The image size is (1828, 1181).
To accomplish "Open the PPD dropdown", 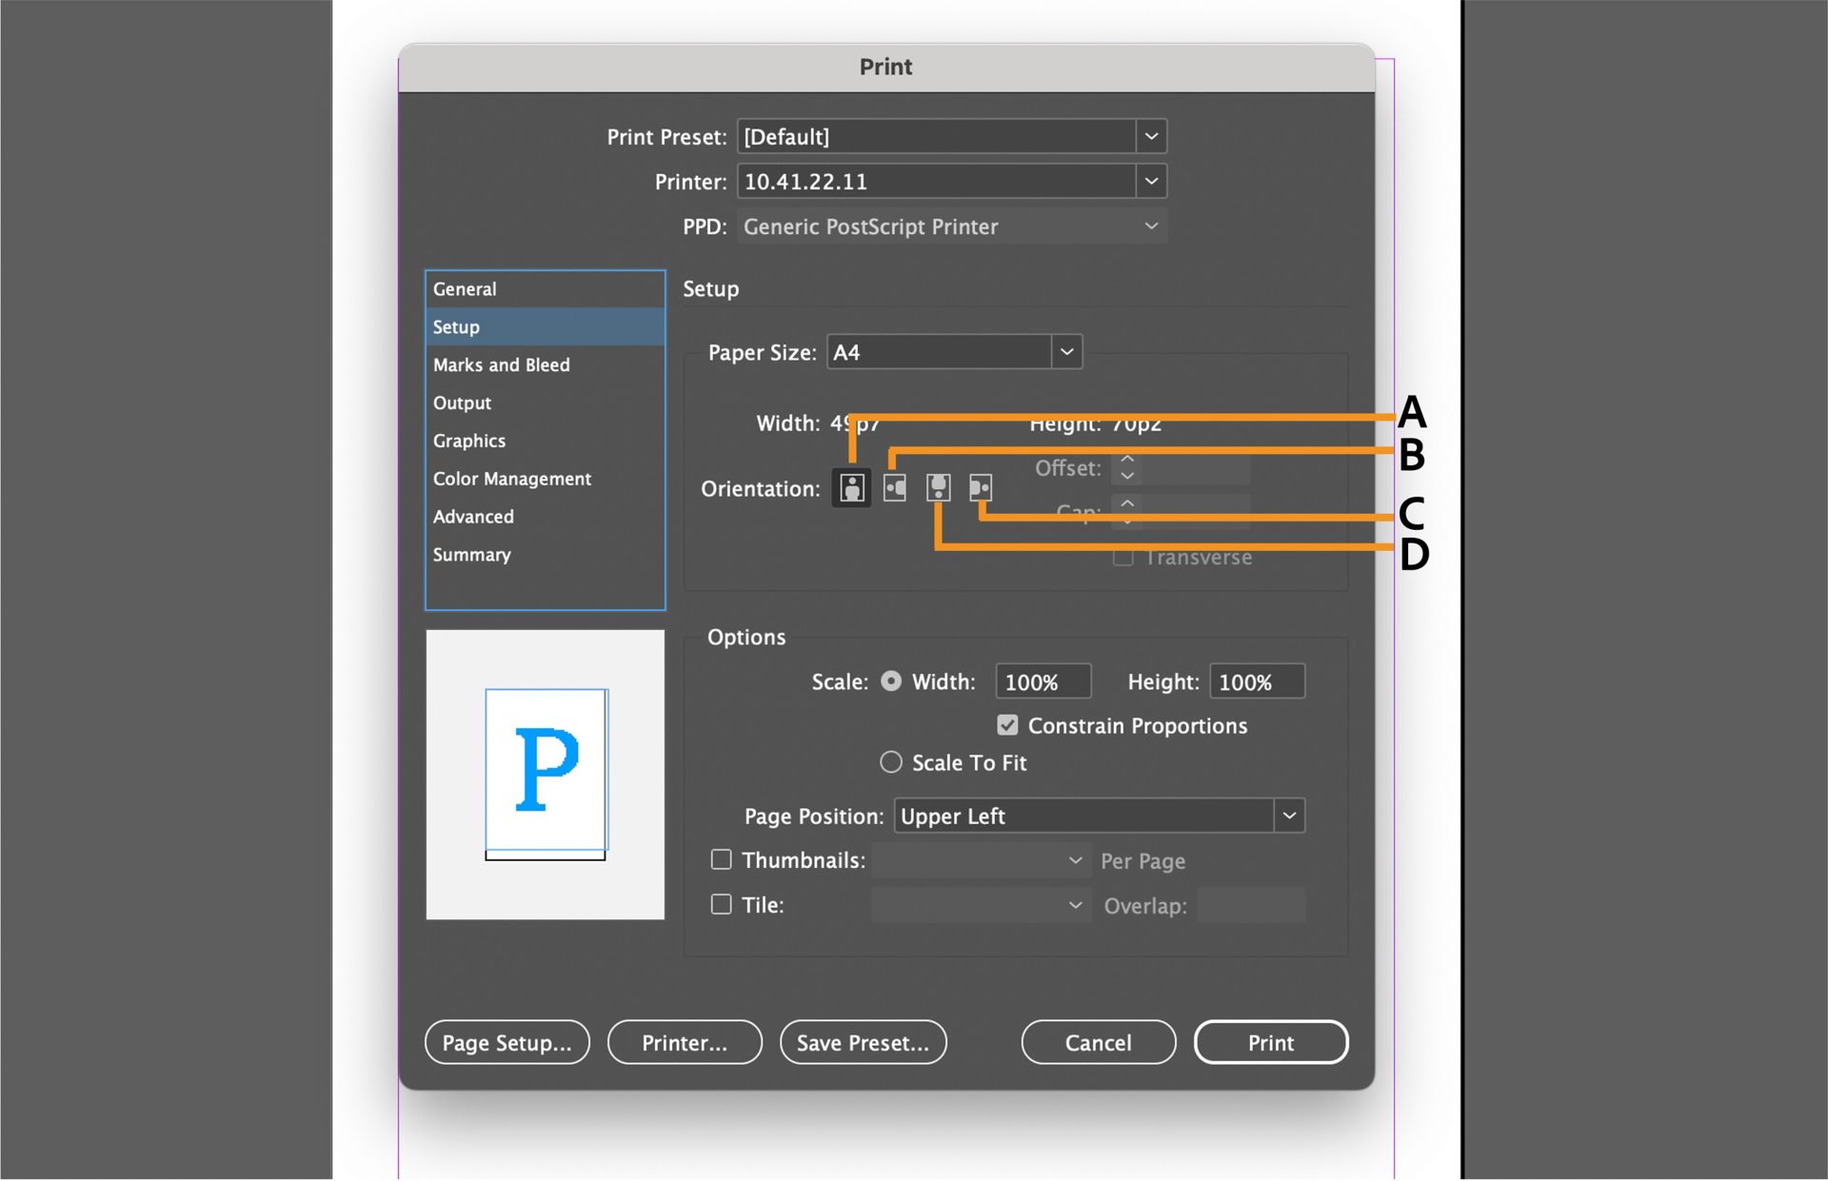I will click(1150, 226).
